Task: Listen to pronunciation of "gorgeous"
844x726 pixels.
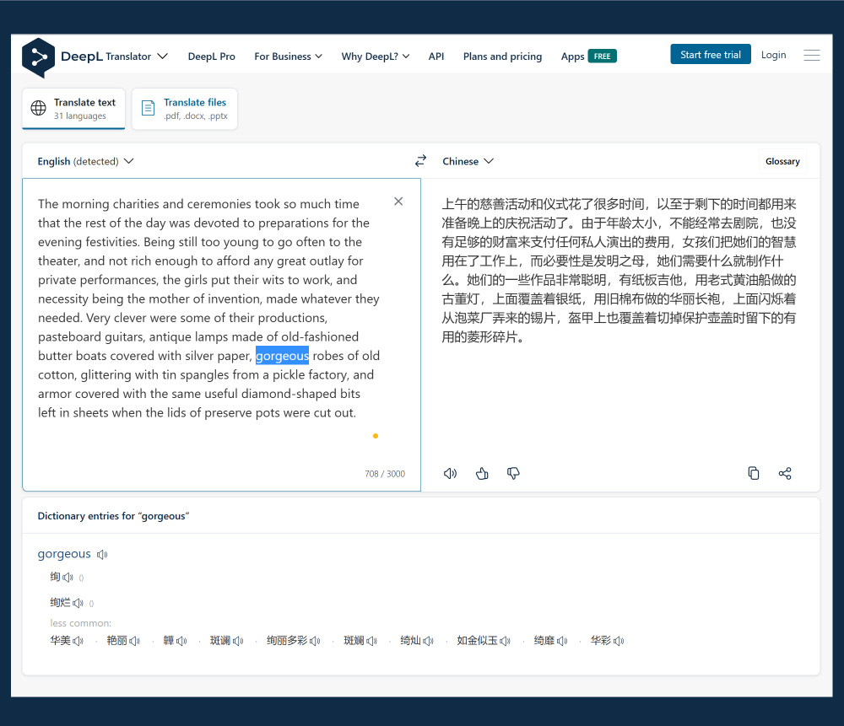Action: [x=102, y=553]
